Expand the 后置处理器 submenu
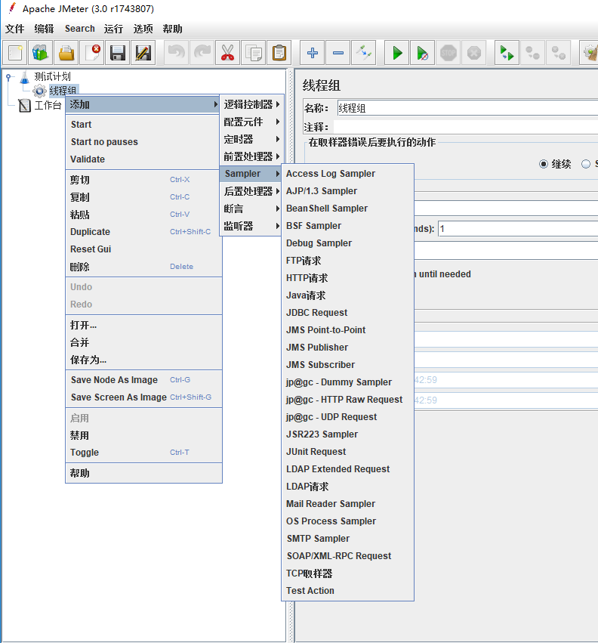The height and width of the screenshot is (643, 598). (x=251, y=191)
